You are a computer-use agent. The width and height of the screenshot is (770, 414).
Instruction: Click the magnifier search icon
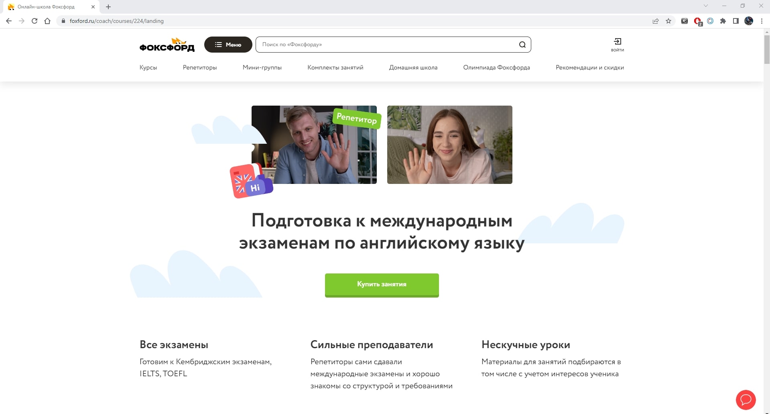(522, 45)
